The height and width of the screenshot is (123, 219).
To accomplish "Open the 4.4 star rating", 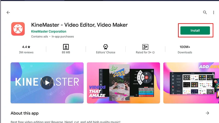I will [26, 47].
